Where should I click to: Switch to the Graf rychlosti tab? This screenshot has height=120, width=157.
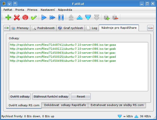coord(71,28)
